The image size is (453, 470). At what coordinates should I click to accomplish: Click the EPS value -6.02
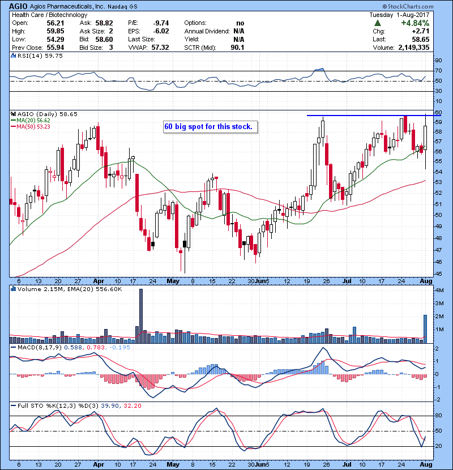tap(161, 31)
